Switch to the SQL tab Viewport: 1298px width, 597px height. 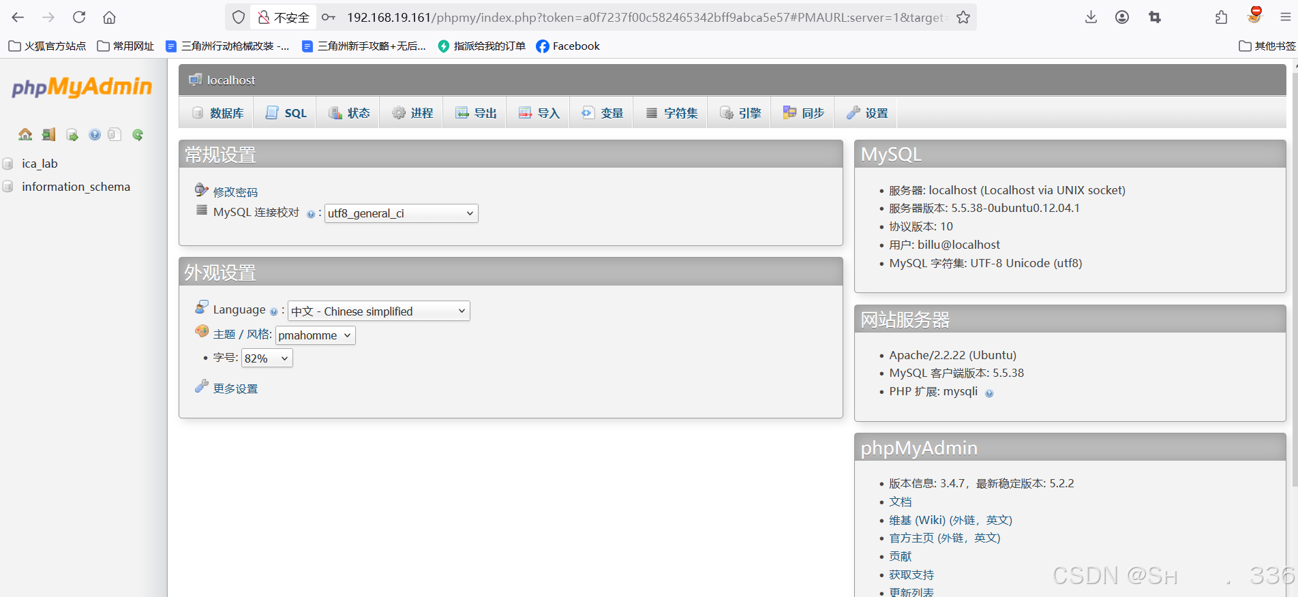tap(286, 113)
